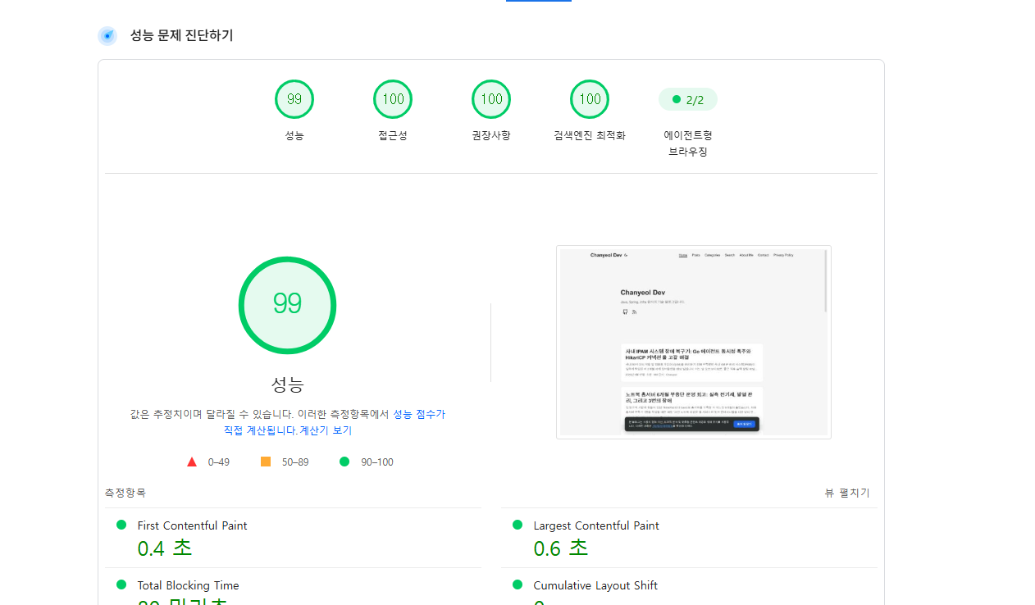The image size is (1035, 605).
Task: Click the green dot beside First Contentful Paint
Action: (121, 525)
